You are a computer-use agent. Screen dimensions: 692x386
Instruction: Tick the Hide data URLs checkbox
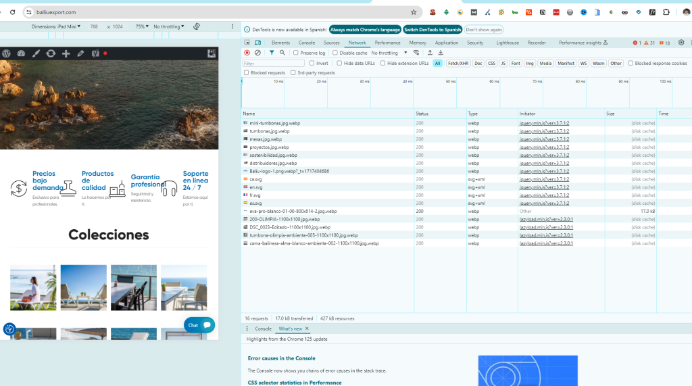[339, 63]
